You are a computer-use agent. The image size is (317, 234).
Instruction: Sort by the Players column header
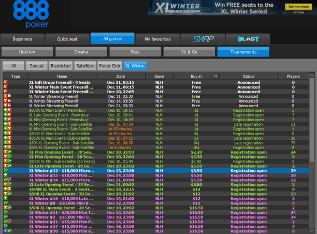pos(293,77)
